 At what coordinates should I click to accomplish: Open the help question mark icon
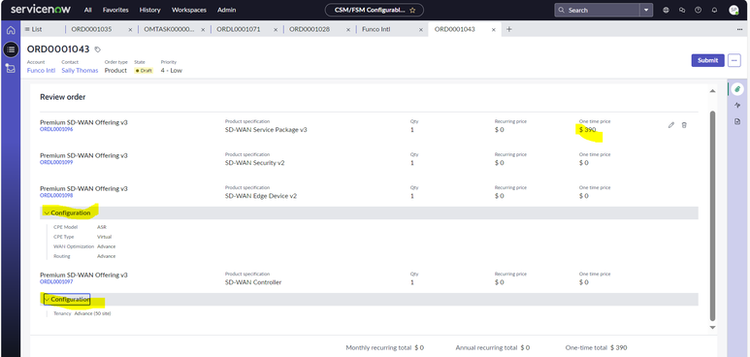[699, 10]
